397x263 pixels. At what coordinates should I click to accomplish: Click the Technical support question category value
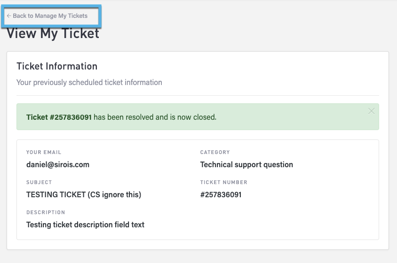246,164
